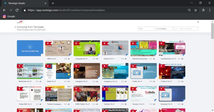Image resolution: width=214 pixels, height=112 pixels.
Task: Open the Chrome three-dot menu
Action: (210, 10)
